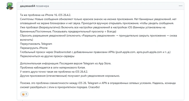Click the text 'Переустановить Telegram'

(36, 44)
